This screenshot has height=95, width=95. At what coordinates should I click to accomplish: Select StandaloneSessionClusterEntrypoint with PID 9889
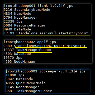pyautogui.click(x=45, y=46)
